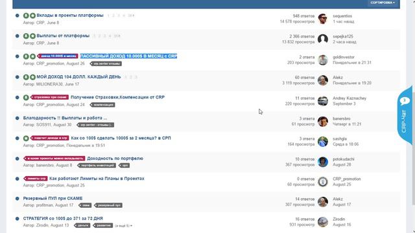Click star icon of 'Как со 100$ сделать 1000$'
This screenshot has width=415, height=233.
pyautogui.click(x=26, y=138)
